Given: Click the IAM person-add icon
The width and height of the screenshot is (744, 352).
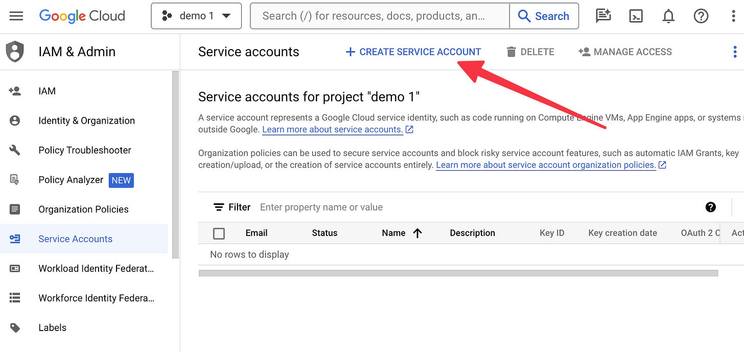Looking at the screenshot, I should coord(15,91).
